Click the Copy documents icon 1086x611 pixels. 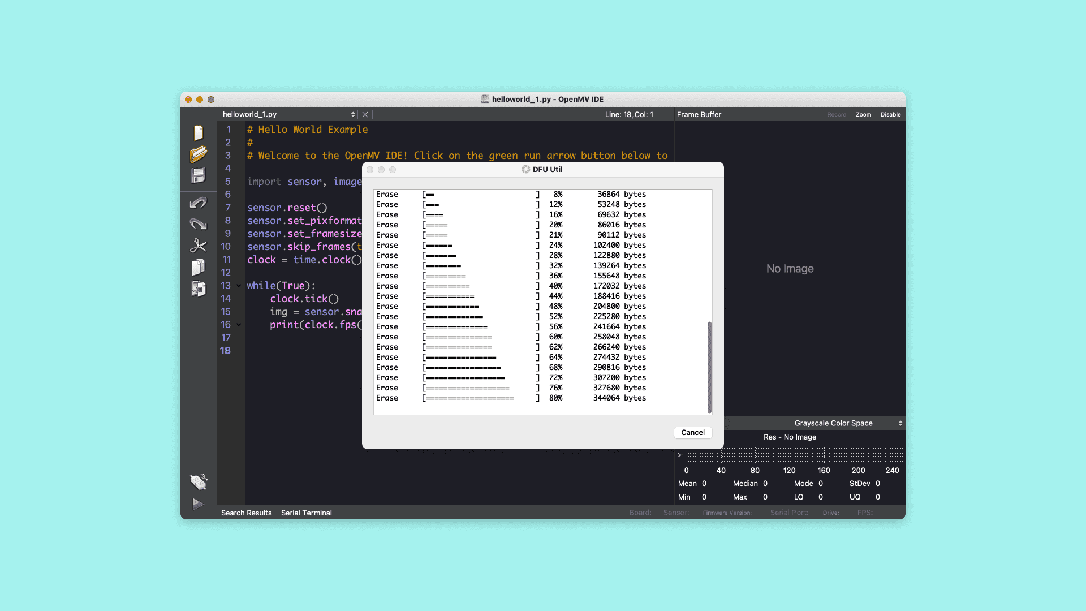[x=198, y=267]
